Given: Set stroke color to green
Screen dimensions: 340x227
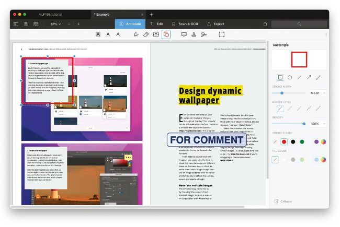Looking at the screenshot, I should coord(302,141).
